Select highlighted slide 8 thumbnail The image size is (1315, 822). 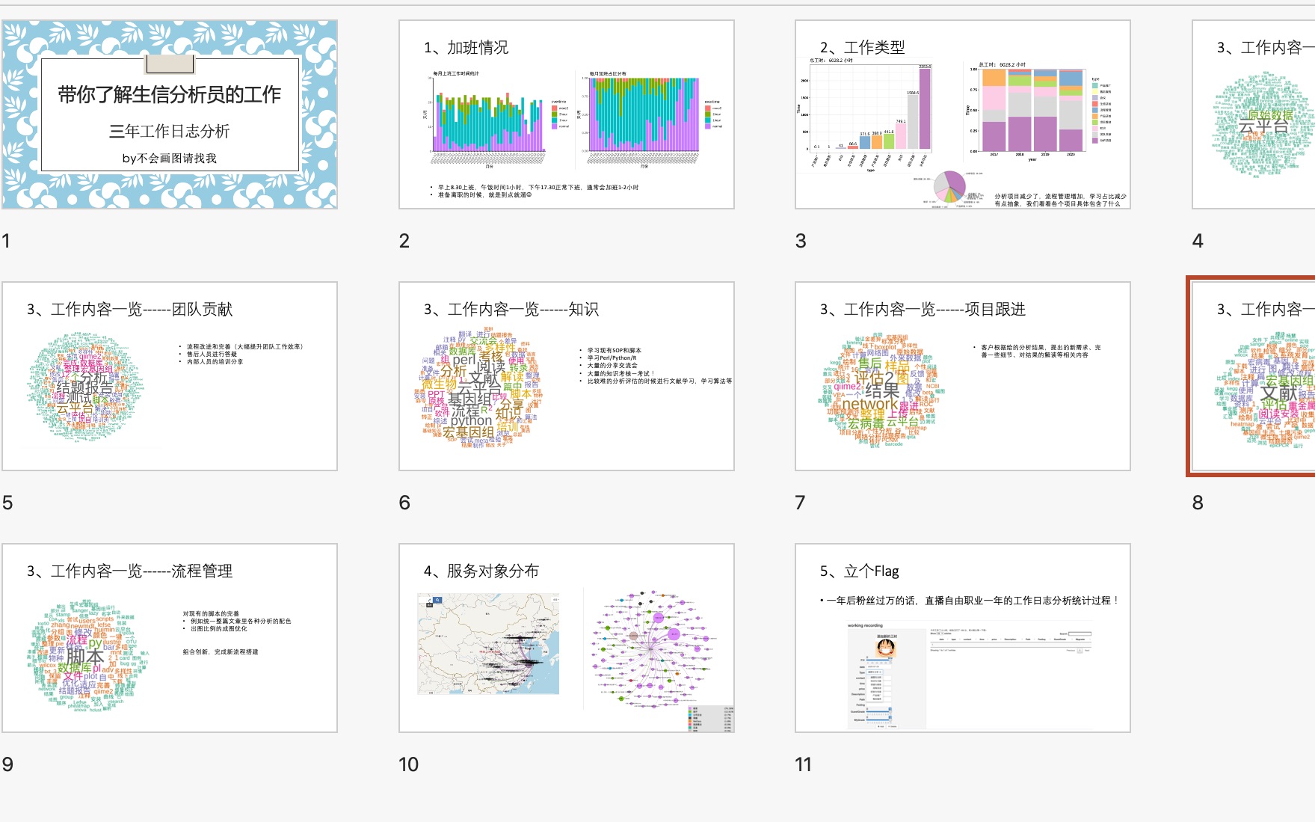[1251, 376]
